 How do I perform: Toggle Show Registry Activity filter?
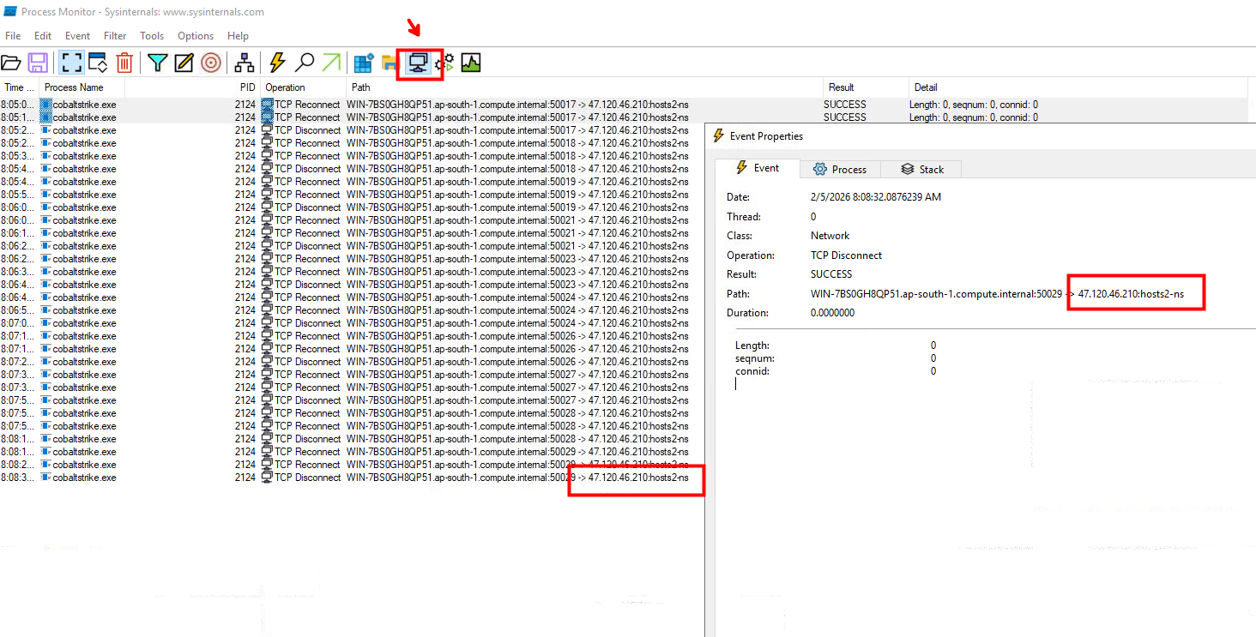click(x=364, y=63)
